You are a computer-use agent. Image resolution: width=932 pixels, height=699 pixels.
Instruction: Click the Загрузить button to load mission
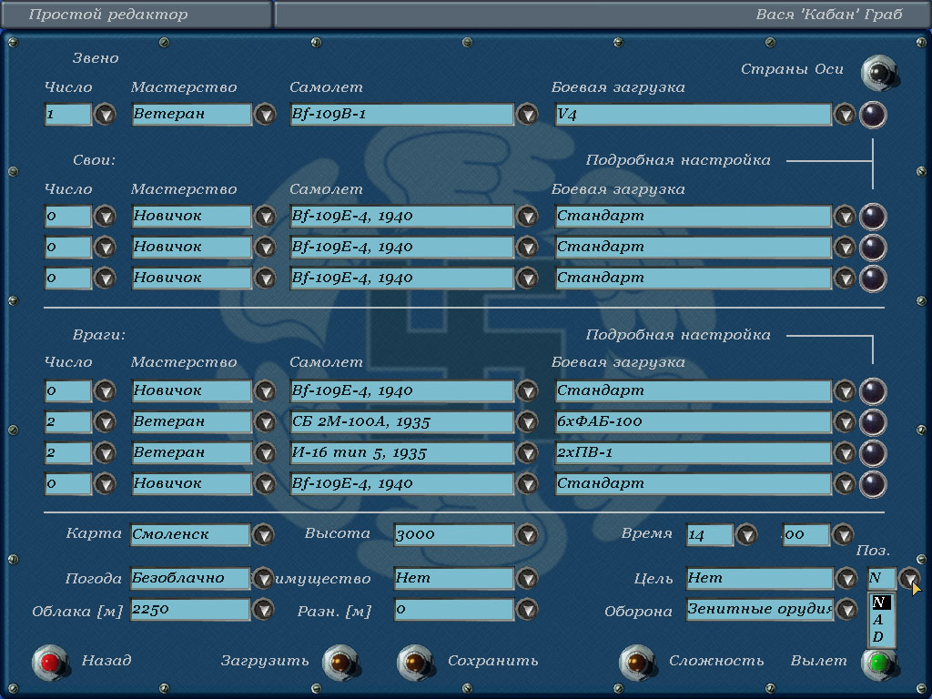pos(341,663)
